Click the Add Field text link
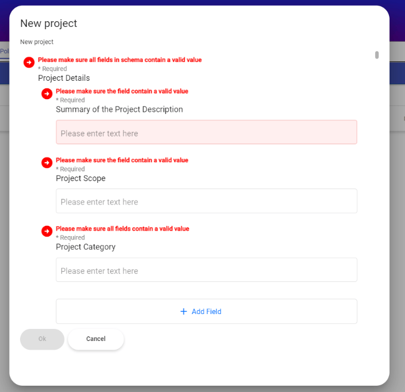Viewport: 405px width, 392px height. pos(206,312)
